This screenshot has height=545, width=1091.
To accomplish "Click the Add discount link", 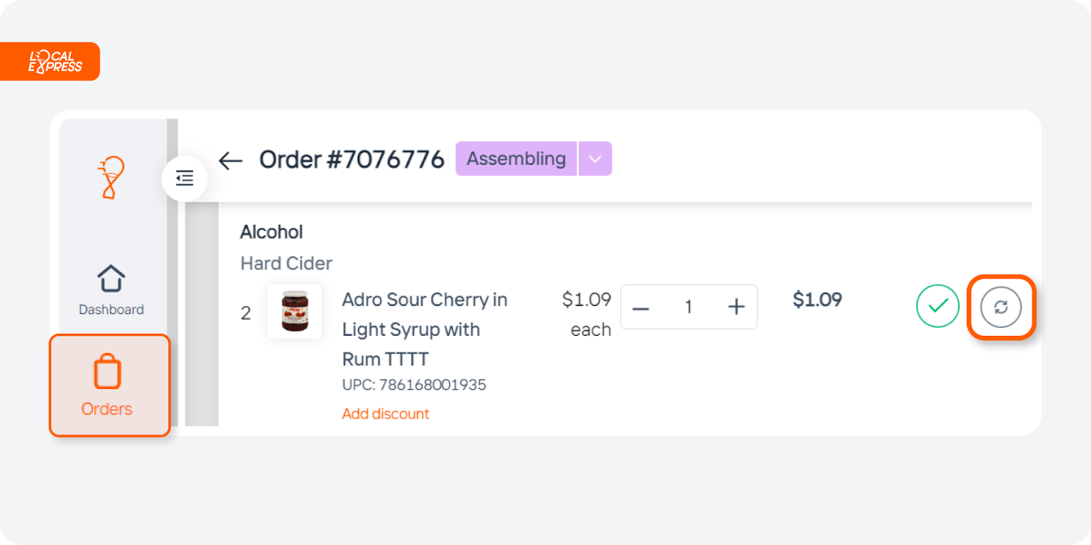I will pos(385,414).
